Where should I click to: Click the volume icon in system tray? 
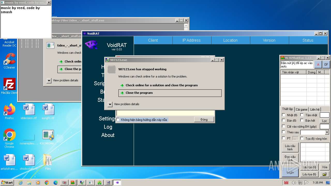tap(294, 183)
